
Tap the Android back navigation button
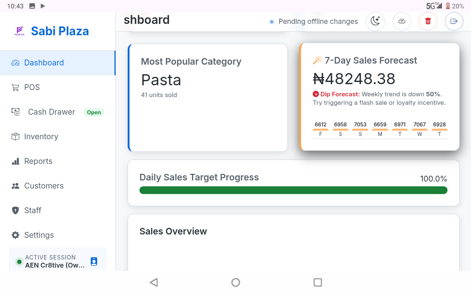pos(154,282)
